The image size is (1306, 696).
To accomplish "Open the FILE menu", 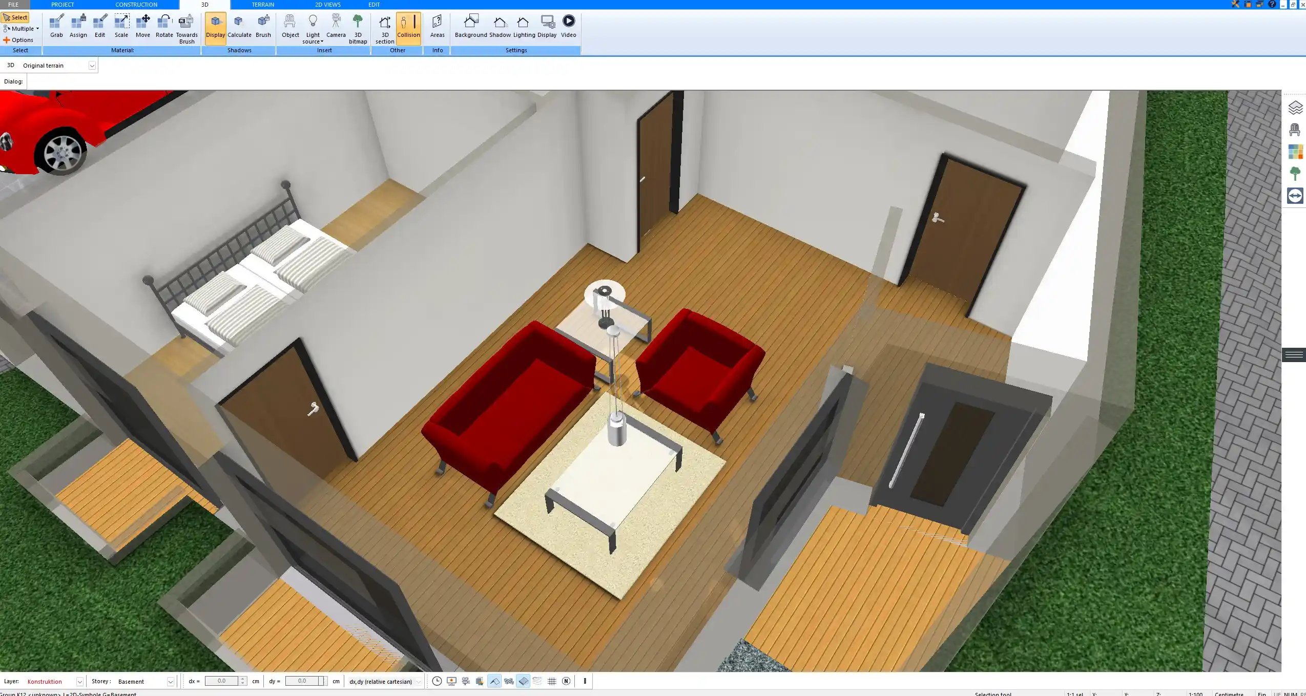I will [13, 4].
